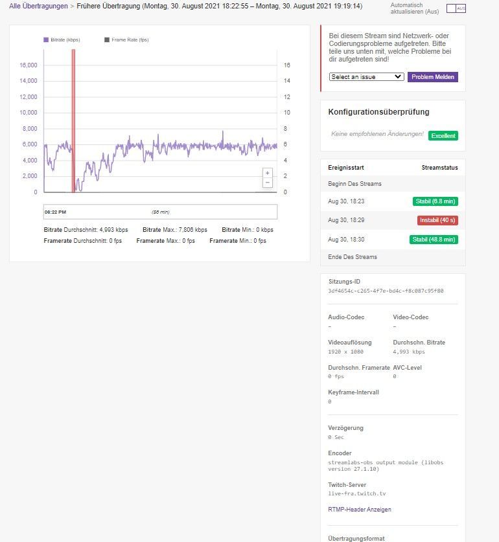The height and width of the screenshot is (542, 499).
Task: Click the 4,993 kbps Durchschn. Bitrate value
Action: click(x=409, y=352)
